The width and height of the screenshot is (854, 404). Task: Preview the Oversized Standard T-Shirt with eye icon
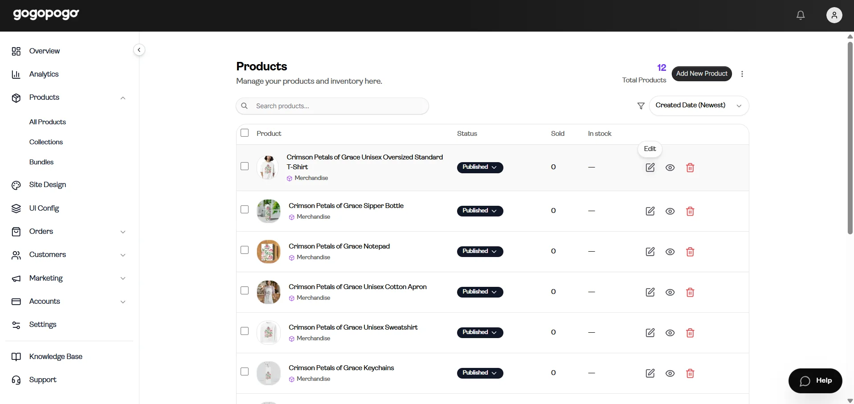(x=670, y=167)
